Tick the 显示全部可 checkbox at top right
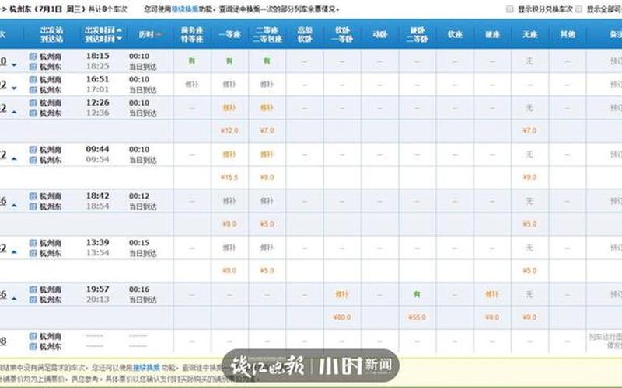Image resolution: width=622 pixels, height=388 pixels. coord(579,9)
